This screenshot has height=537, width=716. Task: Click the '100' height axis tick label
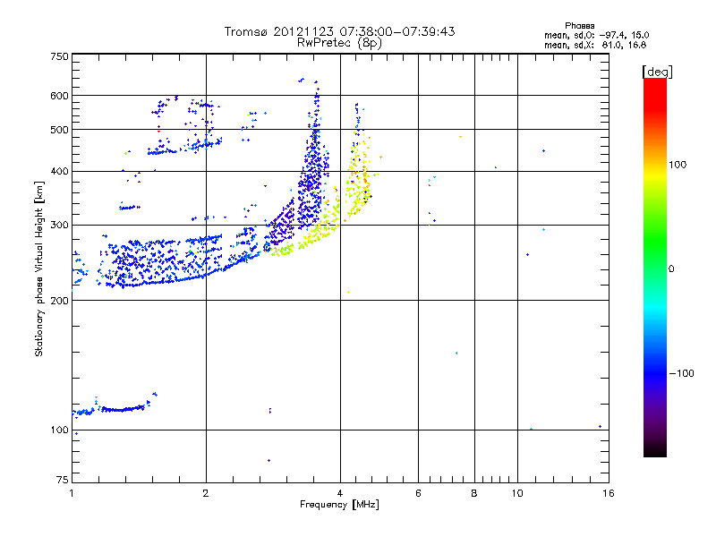[59, 430]
